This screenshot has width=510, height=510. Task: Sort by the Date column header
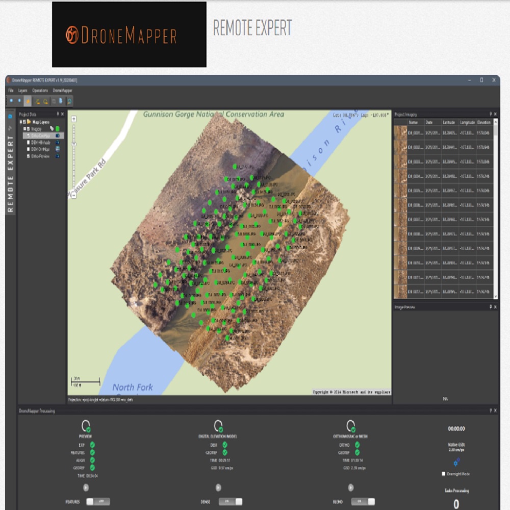pos(432,122)
